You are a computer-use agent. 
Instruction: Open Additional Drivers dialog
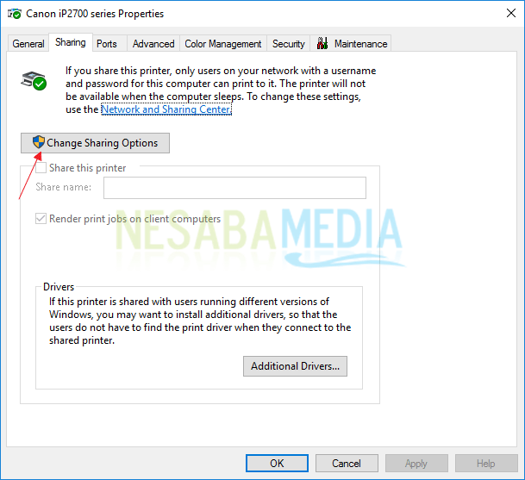click(295, 366)
